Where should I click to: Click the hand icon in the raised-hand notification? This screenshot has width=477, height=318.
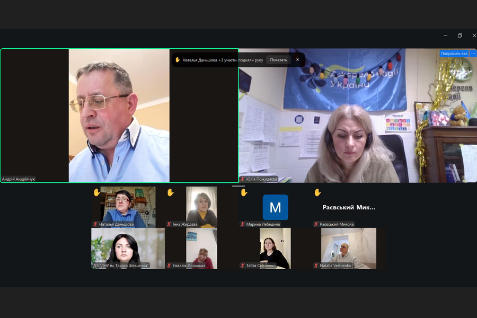coord(178,60)
